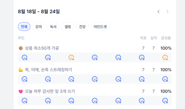Click first-day smiley in 감사한 일 쓰기 row
This screenshot has width=185, height=109.
coord(25,101)
